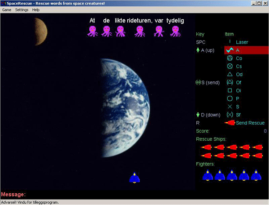This screenshot has width=269, height=205.
Task: Select the Co circled-triangle item
Action: tap(230, 58)
